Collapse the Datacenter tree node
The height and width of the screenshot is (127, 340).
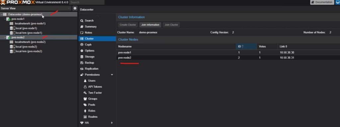[x=2, y=15]
